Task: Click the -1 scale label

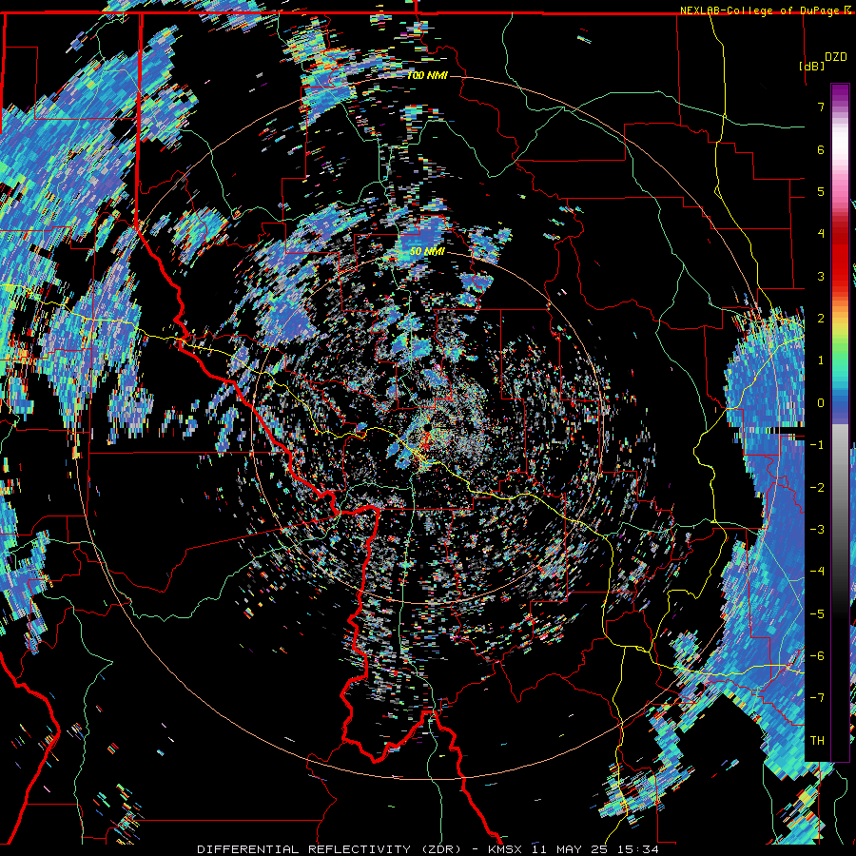Action: coord(817,445)
